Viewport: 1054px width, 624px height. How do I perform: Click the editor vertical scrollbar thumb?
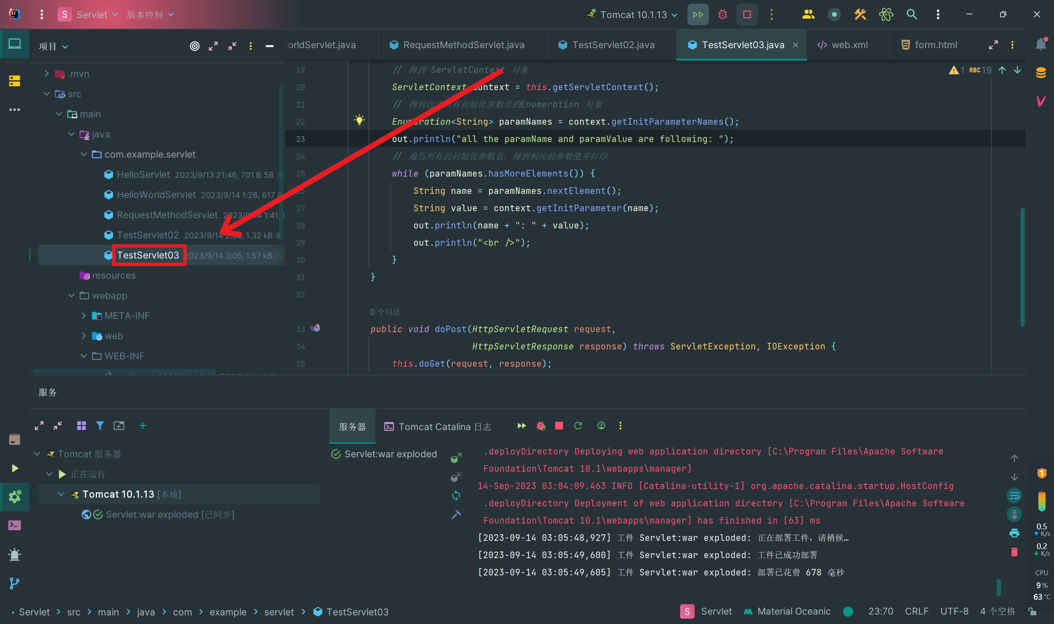click(1022, 267)
